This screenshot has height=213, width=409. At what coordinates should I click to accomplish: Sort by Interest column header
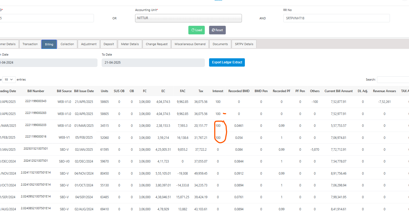pyautogui.click(x=218, y=91)
